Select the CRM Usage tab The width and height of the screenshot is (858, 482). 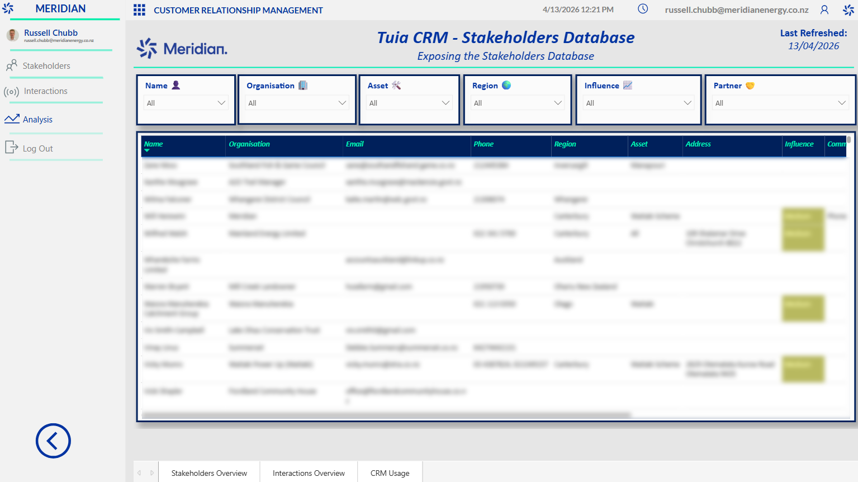click(390, 473)
